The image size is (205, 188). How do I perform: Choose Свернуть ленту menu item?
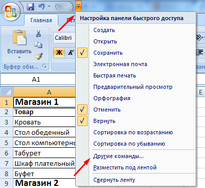[x=135, y=180]
